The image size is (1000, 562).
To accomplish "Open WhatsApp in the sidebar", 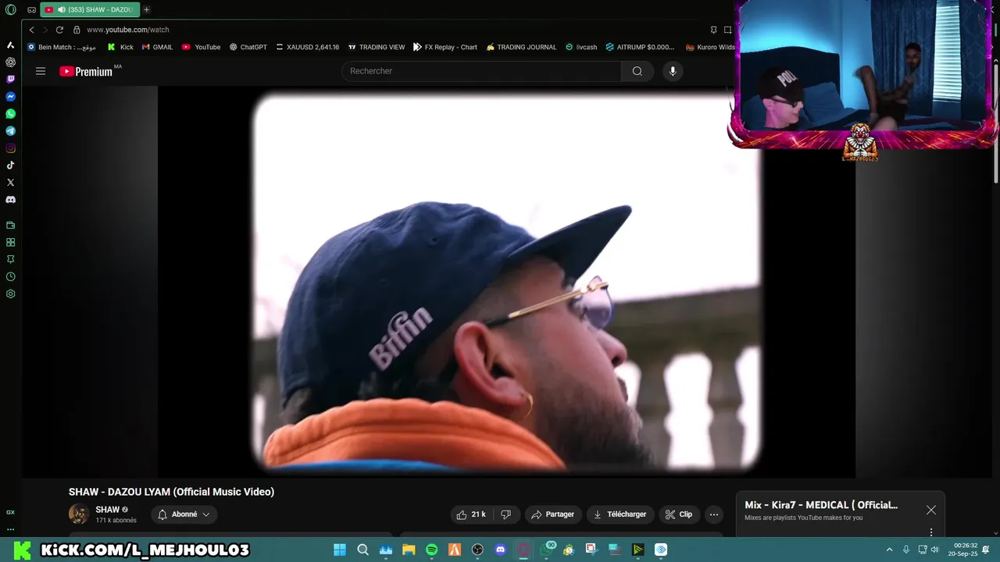I will (10, 114).
